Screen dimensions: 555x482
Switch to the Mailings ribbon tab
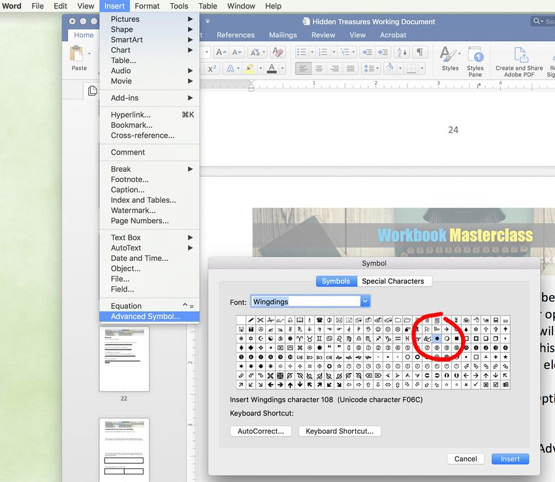coord(283,35)
